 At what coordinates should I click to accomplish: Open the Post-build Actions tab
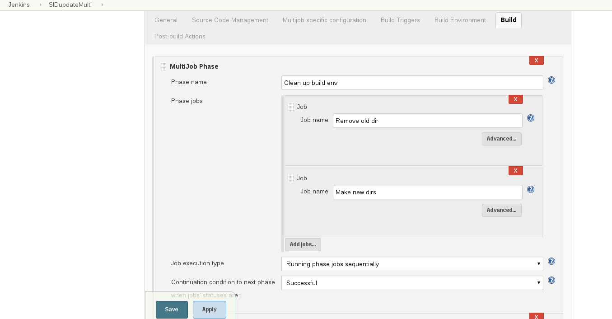pos(180,36)
